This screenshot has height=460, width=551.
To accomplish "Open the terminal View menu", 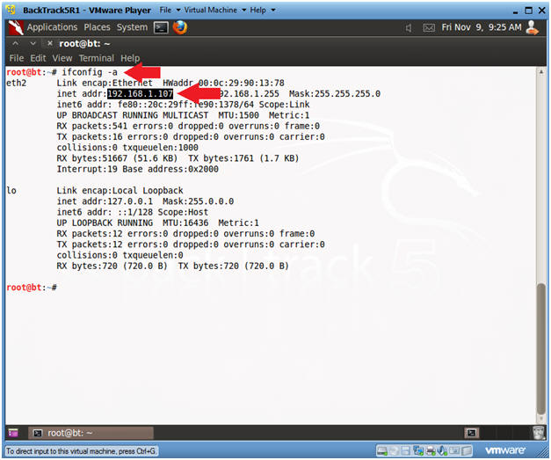I will [x=62, y=58].
